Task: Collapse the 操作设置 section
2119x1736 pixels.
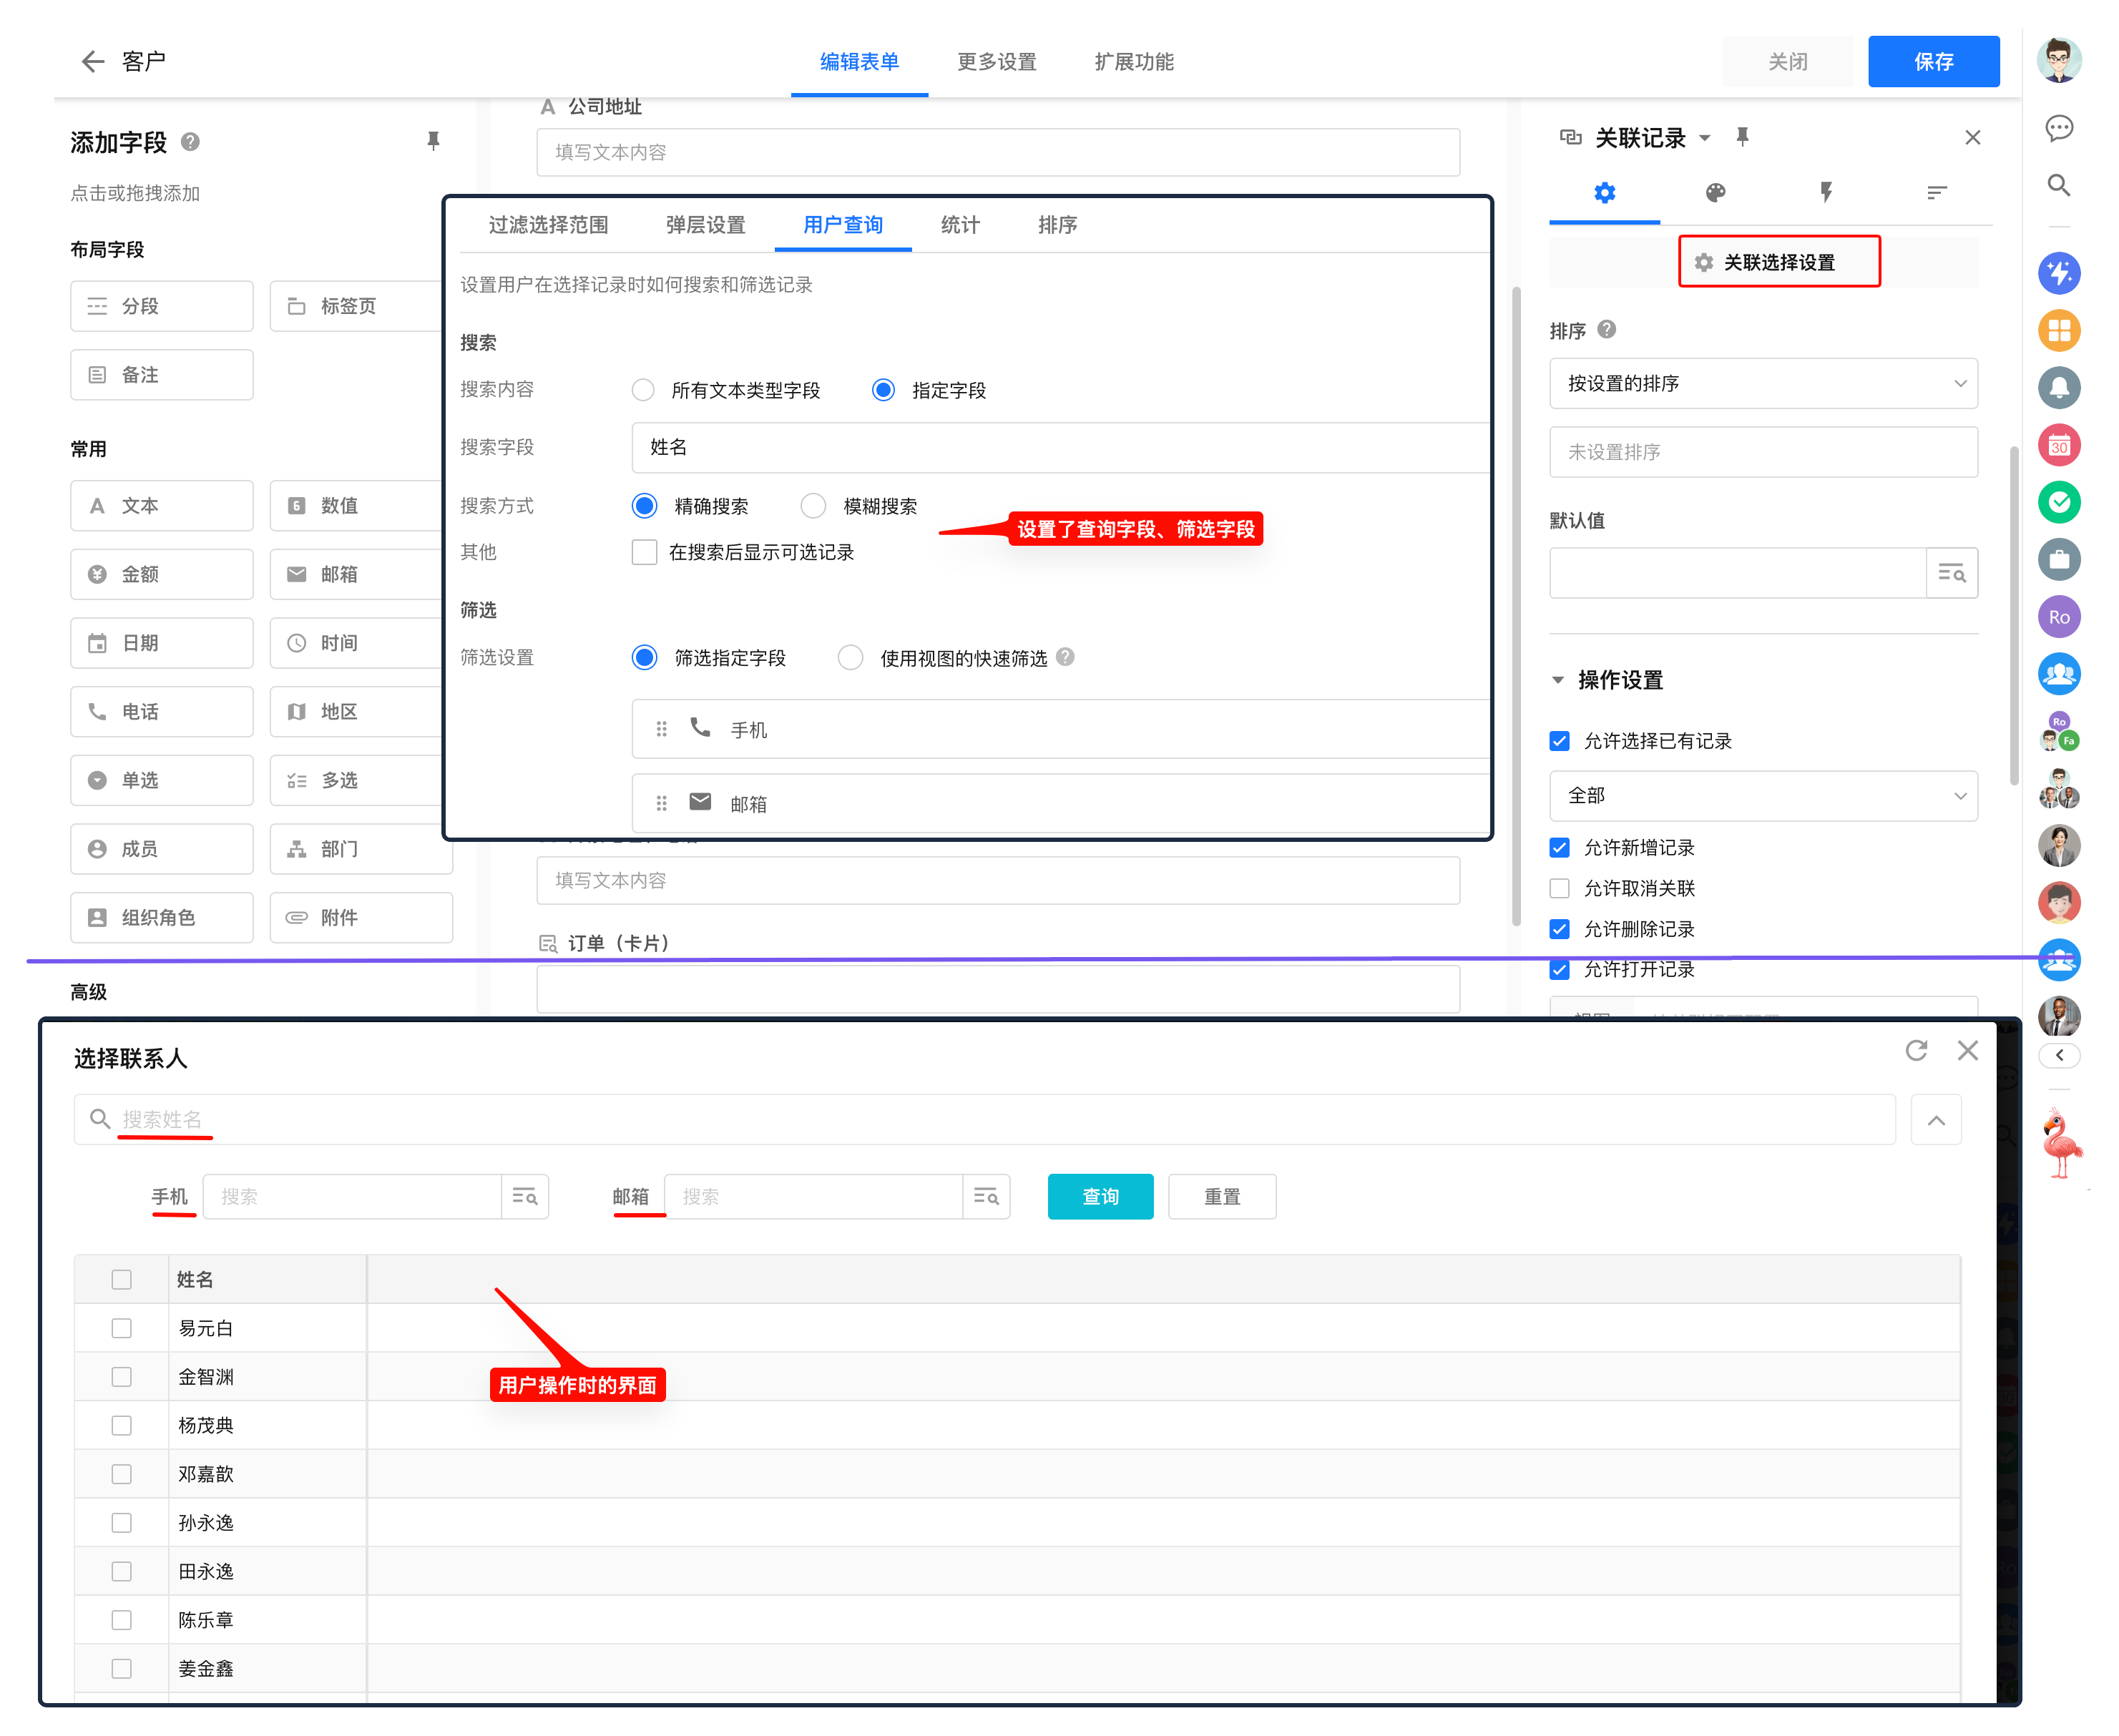Action: [1557, 680]
